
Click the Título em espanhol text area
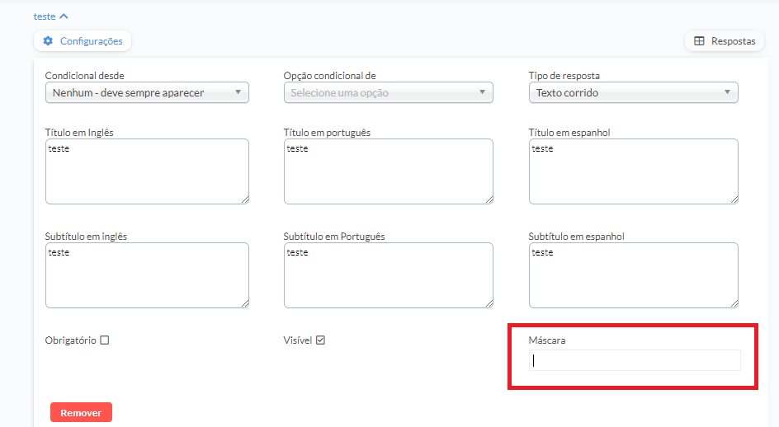634,171
